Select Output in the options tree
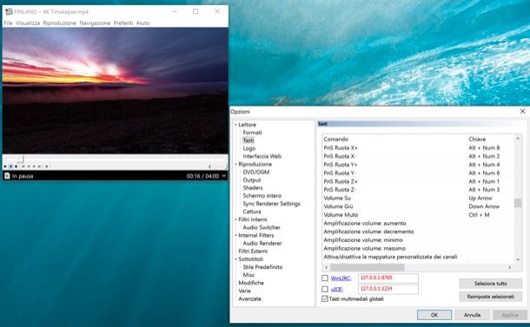530x327 pixels. 252,180
